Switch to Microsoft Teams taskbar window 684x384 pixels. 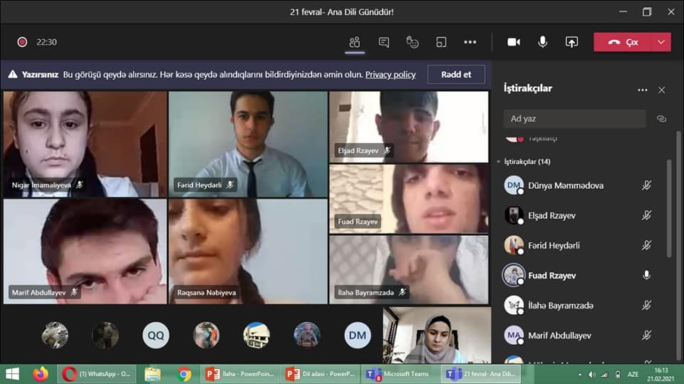tap(400, 374)
